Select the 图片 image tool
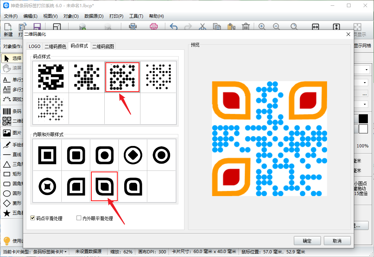374x257 pixels. click(x=13, y=133)
